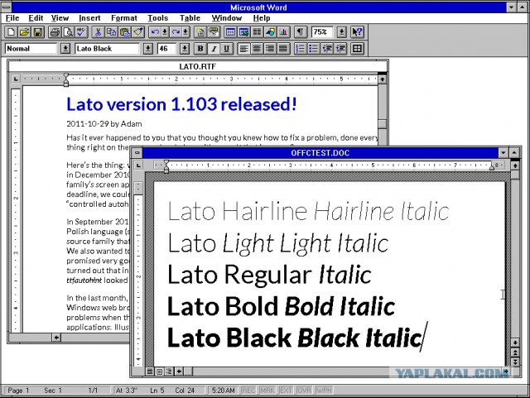Undo the last action with the Undo arrow
The height and width of the screenshot is (398, 530).
tap(155, 32)
